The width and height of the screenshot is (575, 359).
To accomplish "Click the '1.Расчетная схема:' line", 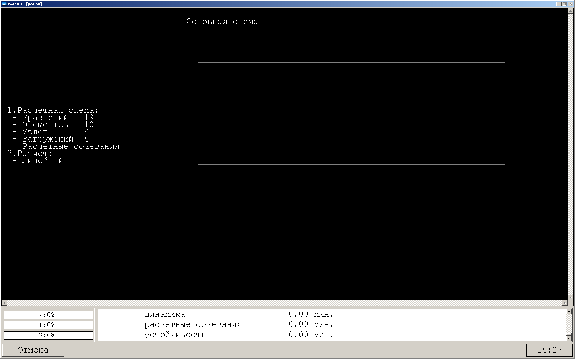I will tap(53, 110).
